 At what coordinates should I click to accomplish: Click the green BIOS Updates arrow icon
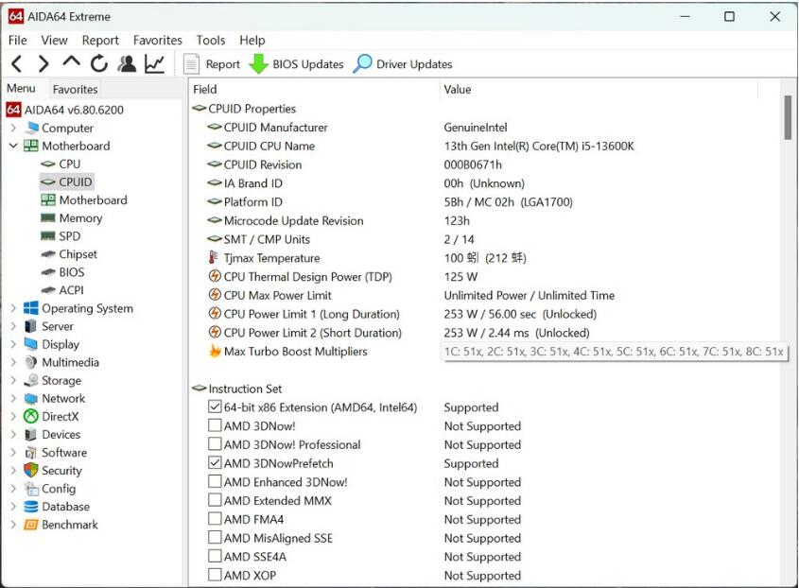pos(258,64)
